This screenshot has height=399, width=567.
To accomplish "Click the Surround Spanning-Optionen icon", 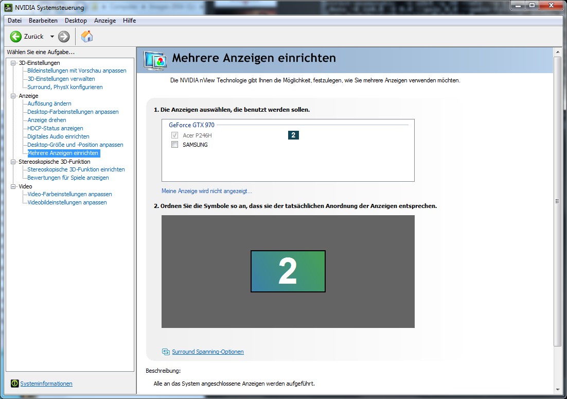I will [x=166, y=352].
